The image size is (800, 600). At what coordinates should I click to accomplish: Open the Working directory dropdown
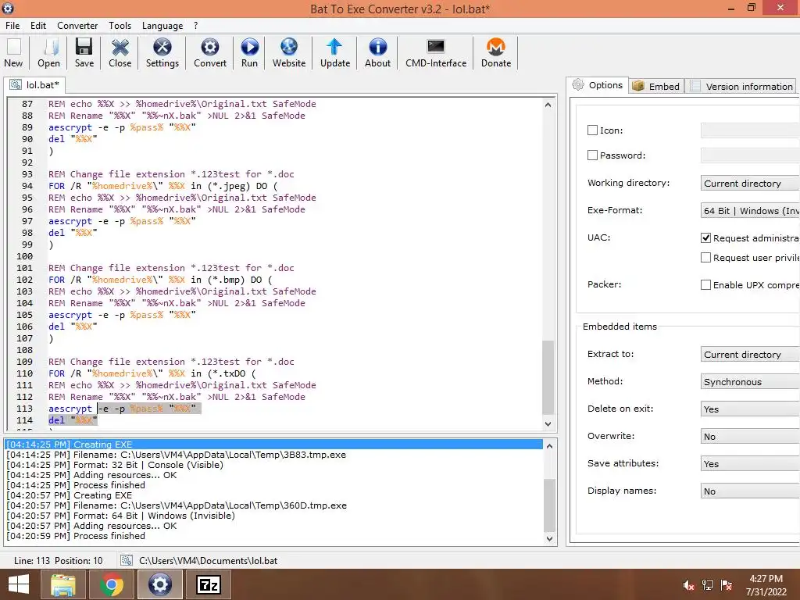click(x=750, y=183)
